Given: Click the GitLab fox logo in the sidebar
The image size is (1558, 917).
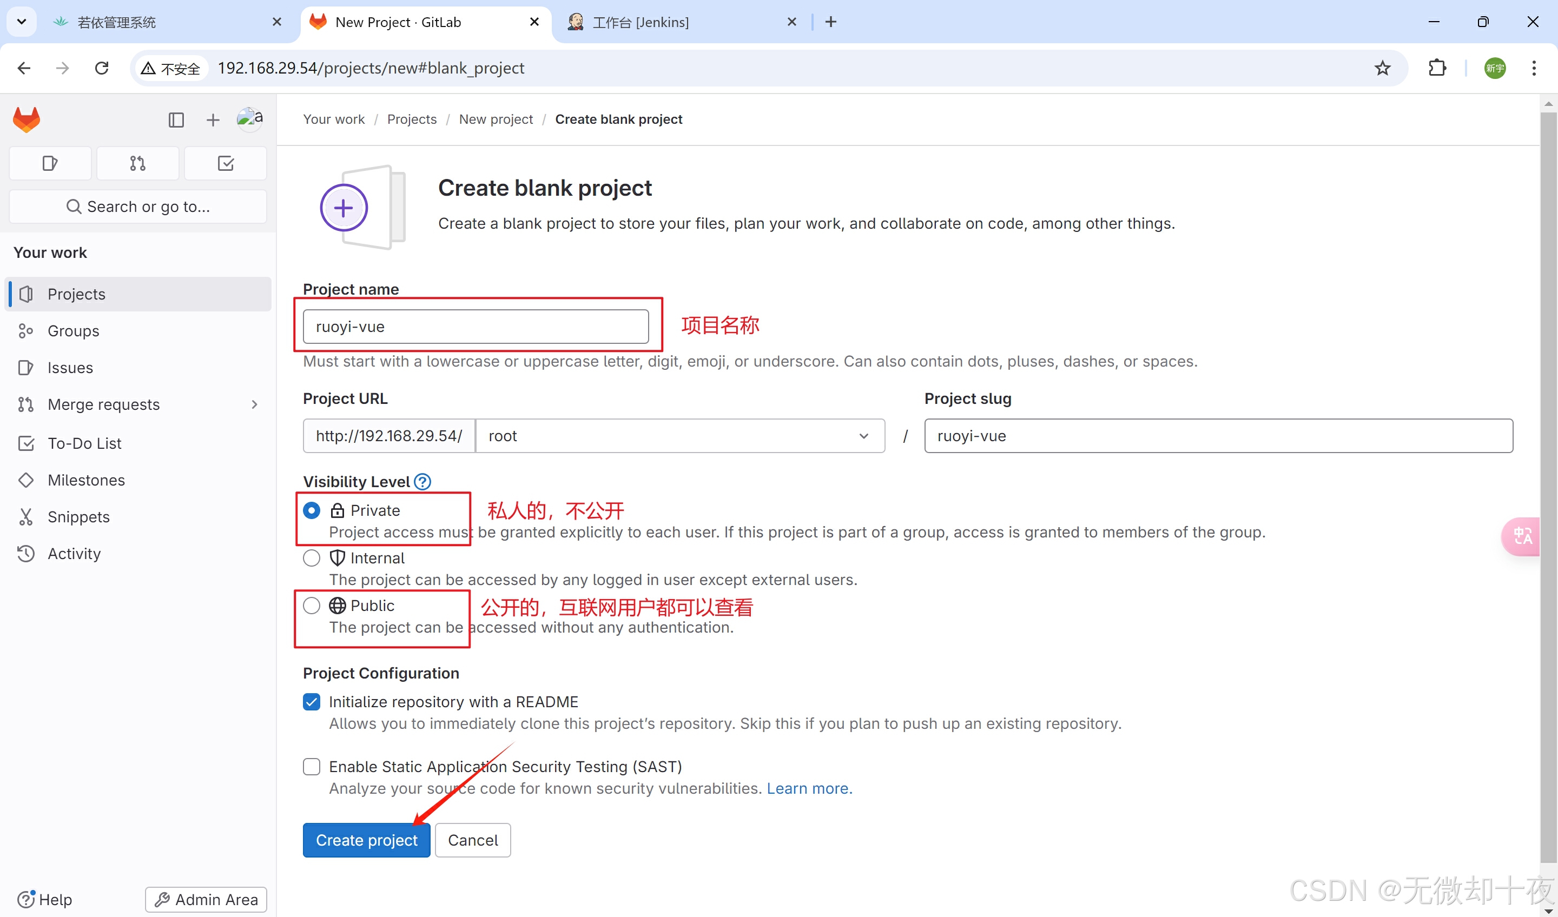Looking at the screenshot, I should tap(27, 119).
